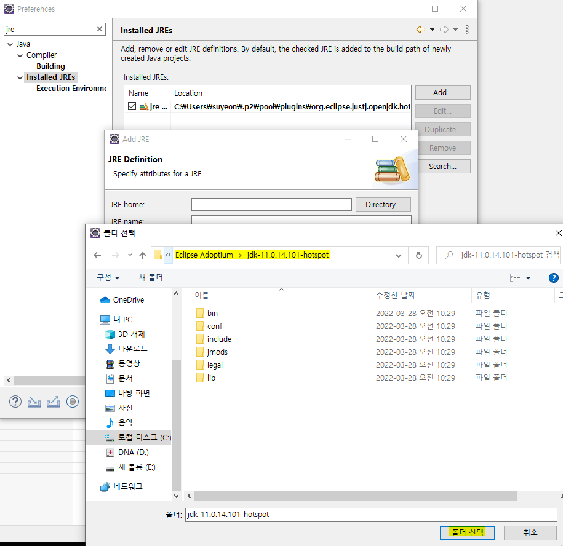563x546 pixels.
Task: Open view options dropdown arrow
Action: coord(528,278)
